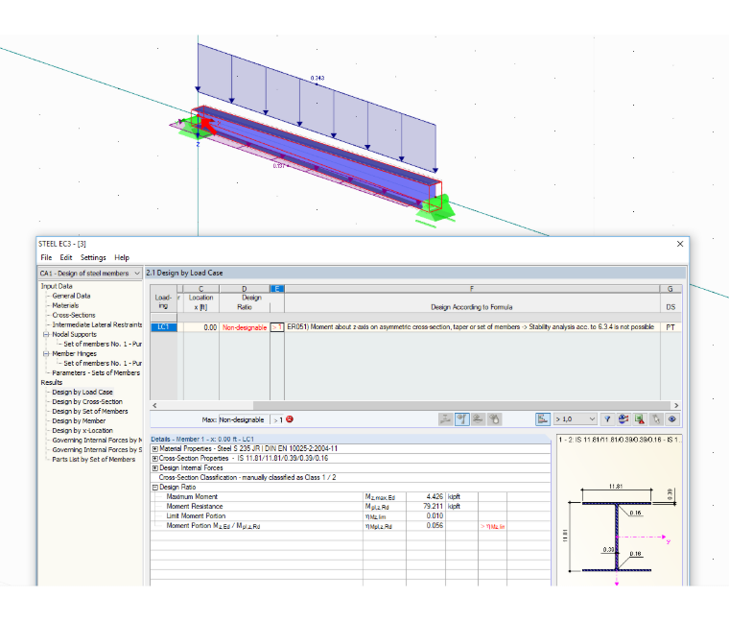Select set of members under Nodal Supports
The width and height of the screenshot is (729, 621).
pyautogui.click(x=103, y=344)
